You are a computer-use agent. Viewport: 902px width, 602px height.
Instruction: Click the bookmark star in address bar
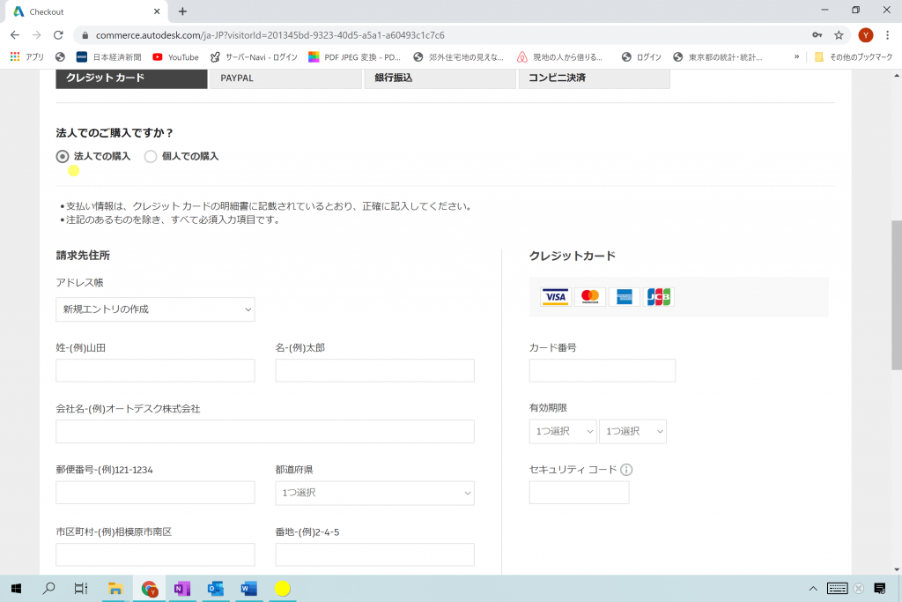[839, 36]
